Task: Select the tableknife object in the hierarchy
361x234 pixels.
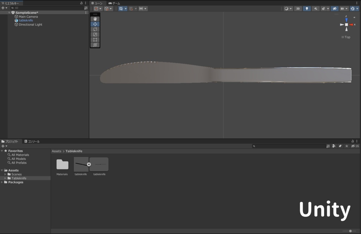Action: [x=25, y=20]
